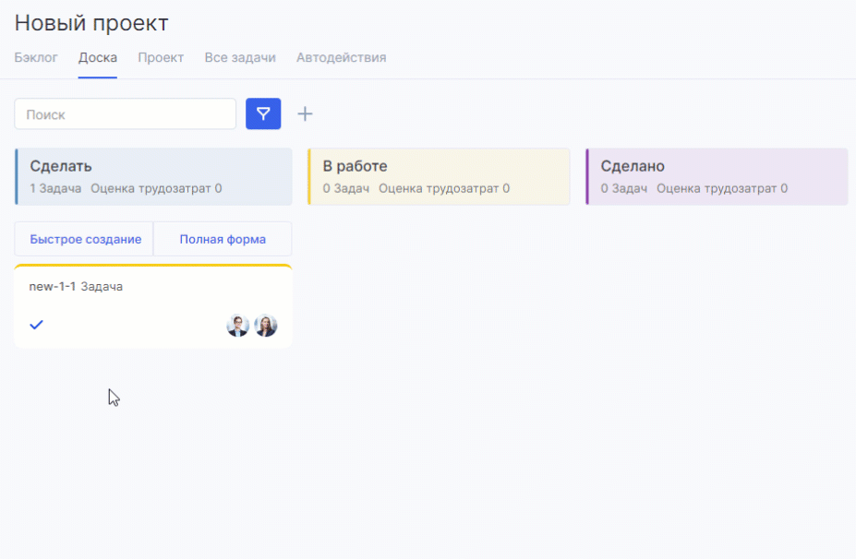Click the blue checkmark on task new-1-1
This screenshot has height=559, width=856.
37,325
